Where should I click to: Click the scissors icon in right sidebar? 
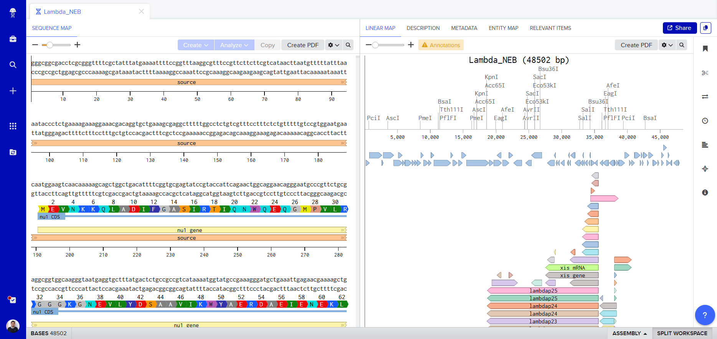point(705,73)
